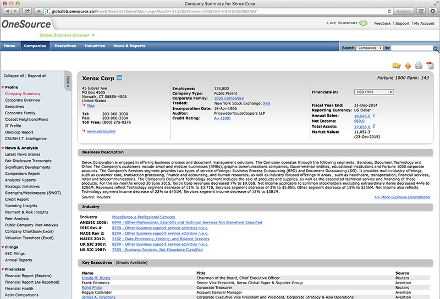The height and width of the screenshot is (299, 440).
Task: Click in the search input field
Action: [412, 48]
